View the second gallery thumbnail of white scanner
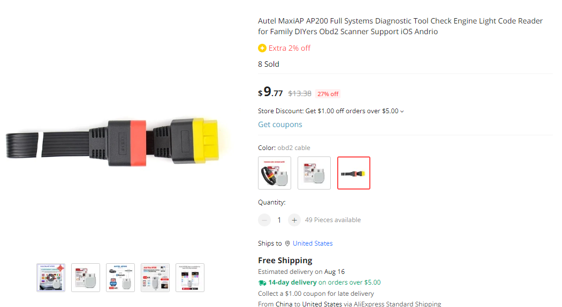 pyautogui.click(x=86, y=278)
